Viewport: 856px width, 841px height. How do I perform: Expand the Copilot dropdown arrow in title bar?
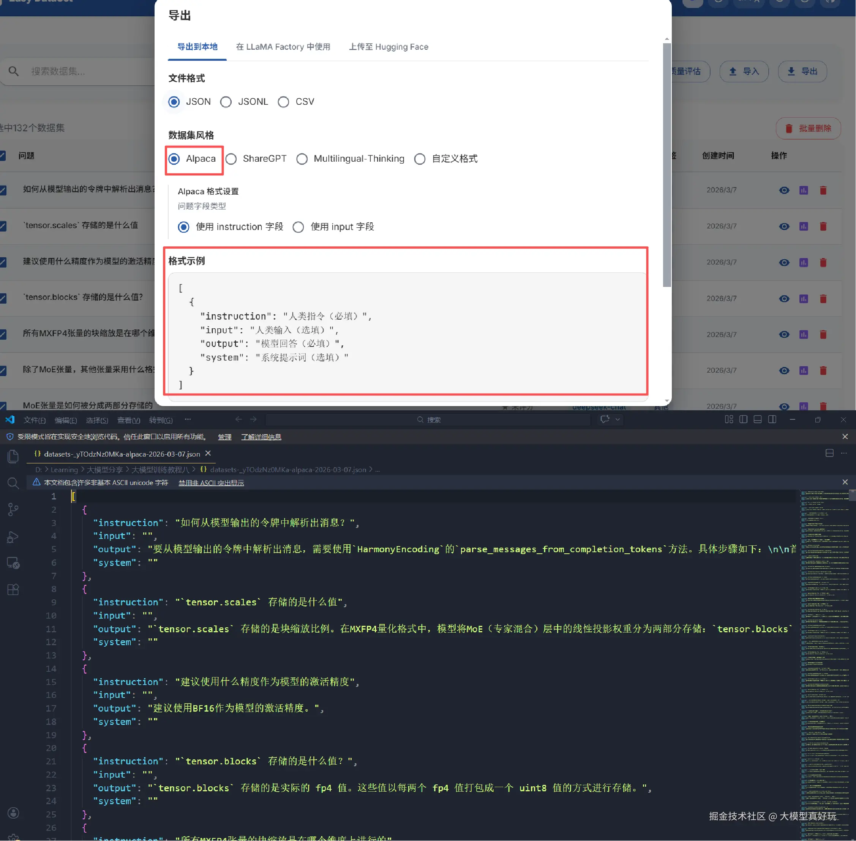tap(618, 420)
